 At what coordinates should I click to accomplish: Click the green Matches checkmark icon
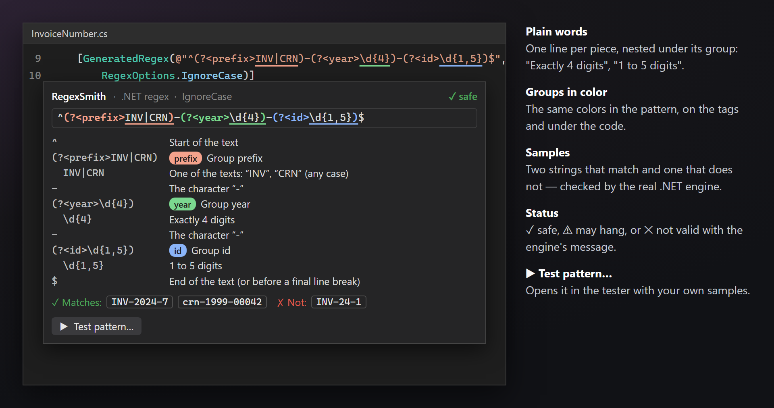tap(55, 302)
